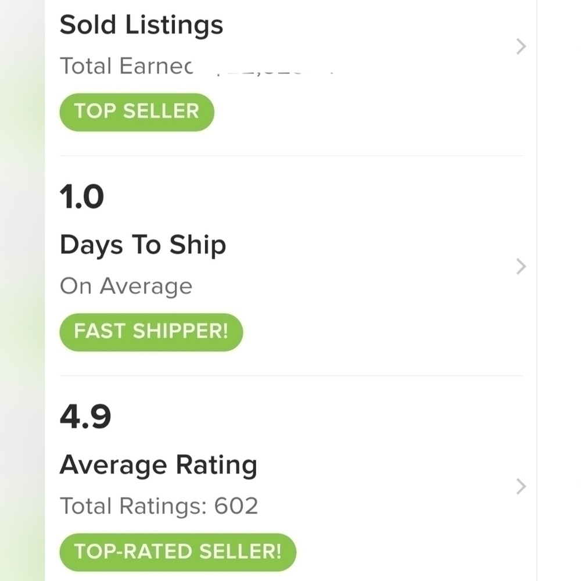The width and height of the screenshot is (581, 581).
Task: Click divider line below TOP SELLER badge
Action: [x=292, y=156]
